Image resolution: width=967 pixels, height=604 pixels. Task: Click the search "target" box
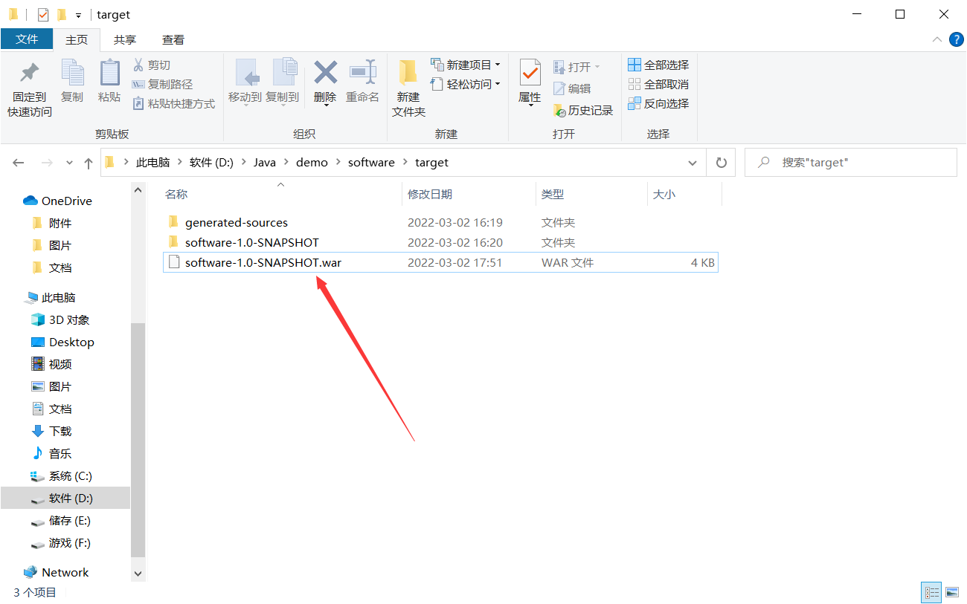point(850,163)
